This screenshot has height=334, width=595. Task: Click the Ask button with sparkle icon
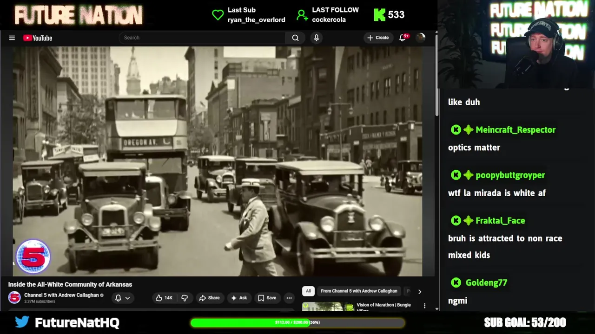coord(239,298)
